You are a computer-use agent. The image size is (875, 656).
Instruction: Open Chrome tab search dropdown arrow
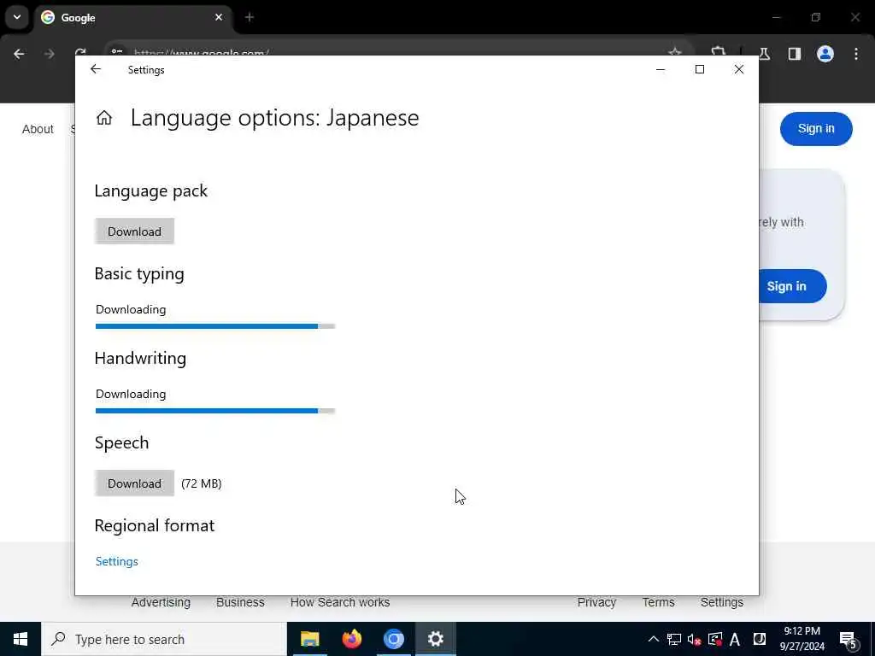click(x=17, y=17)
